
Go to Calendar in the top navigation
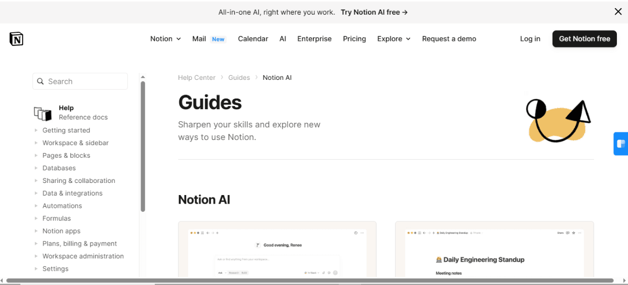click(253, 39)
